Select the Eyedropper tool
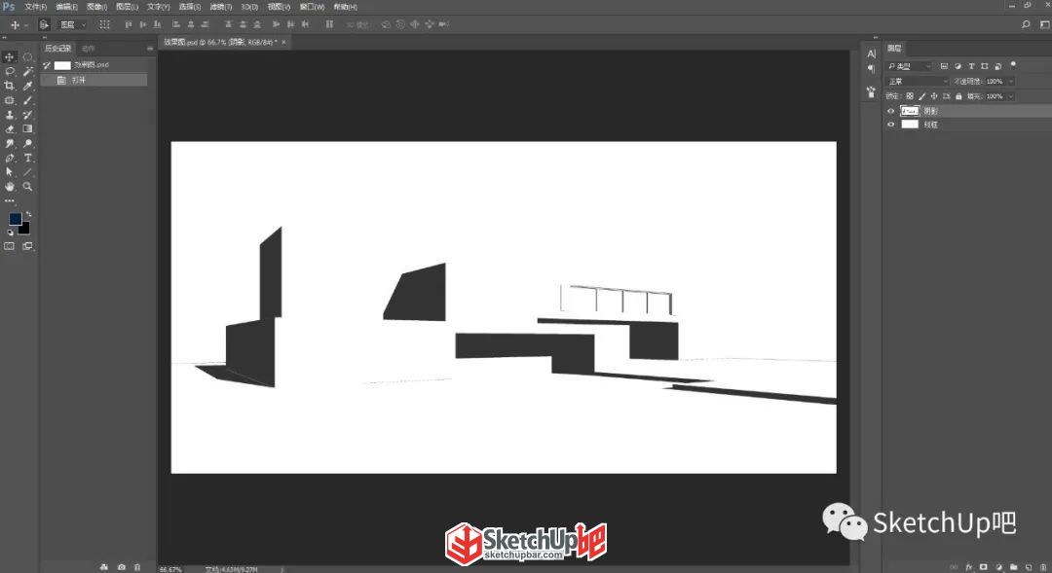 (x=27, y=86)
